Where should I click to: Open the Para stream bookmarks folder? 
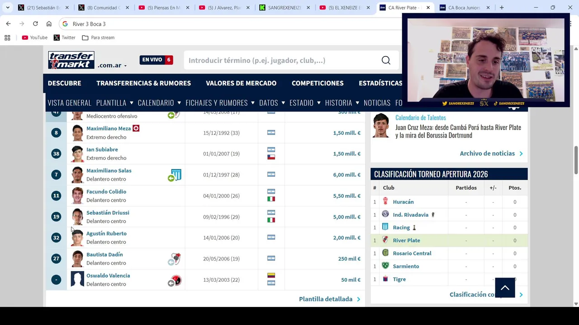pos(98,37)
